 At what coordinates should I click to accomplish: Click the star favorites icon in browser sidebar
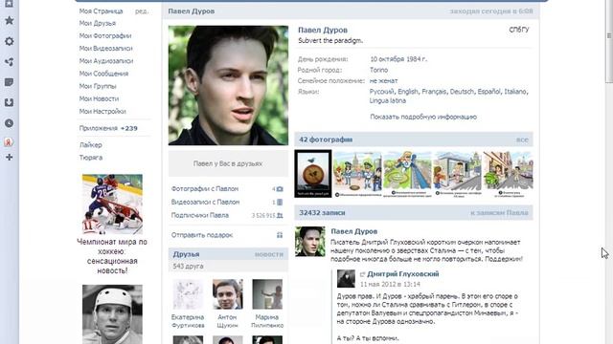9,21
